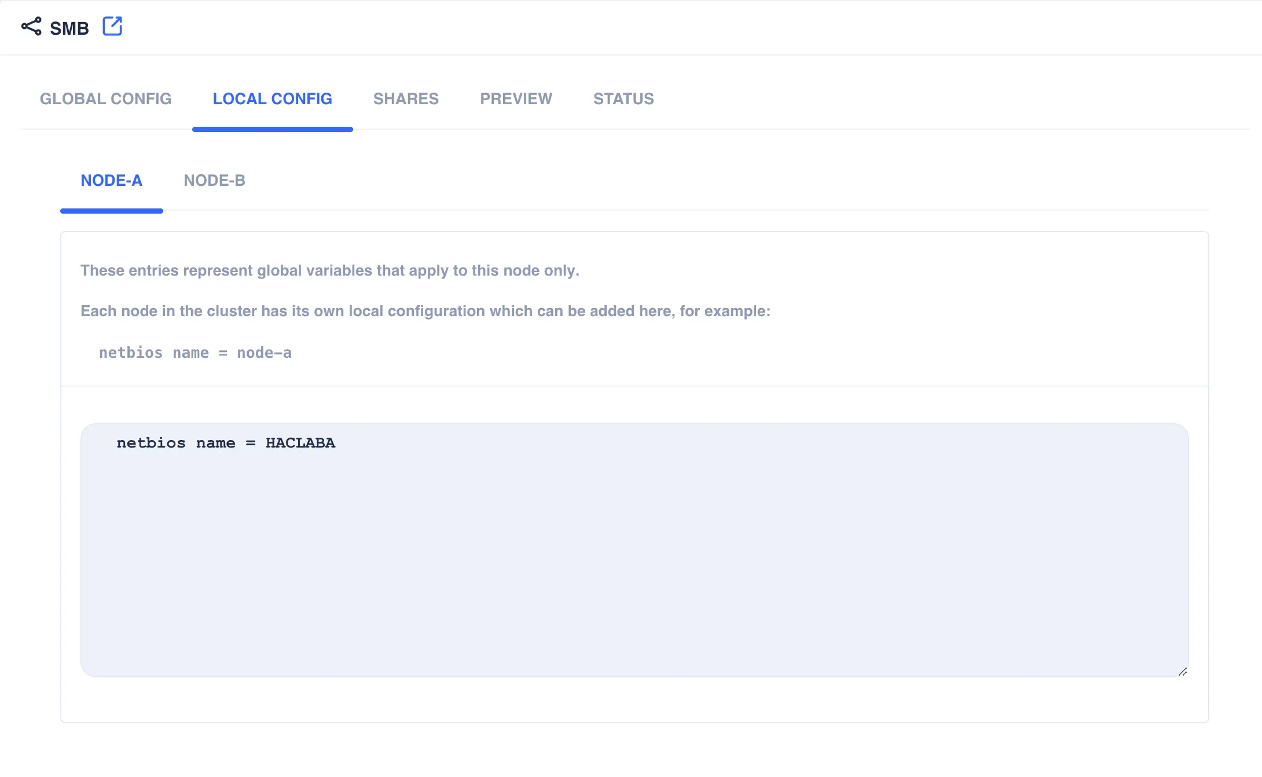Select the NODE-A sub-tab
The width and height of the screenshot is (1262, 777).
(x=111, y=180)
